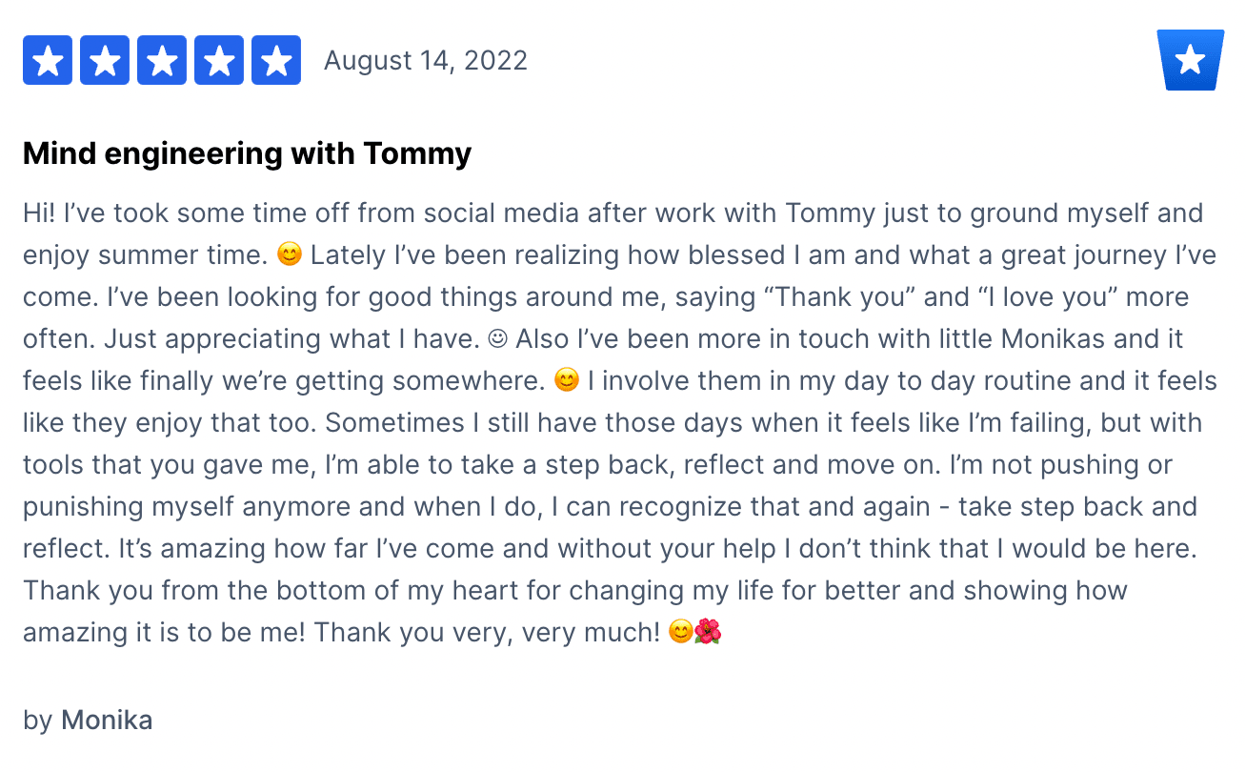Click the smiling emoji beside the hibiscus
Screen dimensions: 1246x772
(x=681, y=632)
